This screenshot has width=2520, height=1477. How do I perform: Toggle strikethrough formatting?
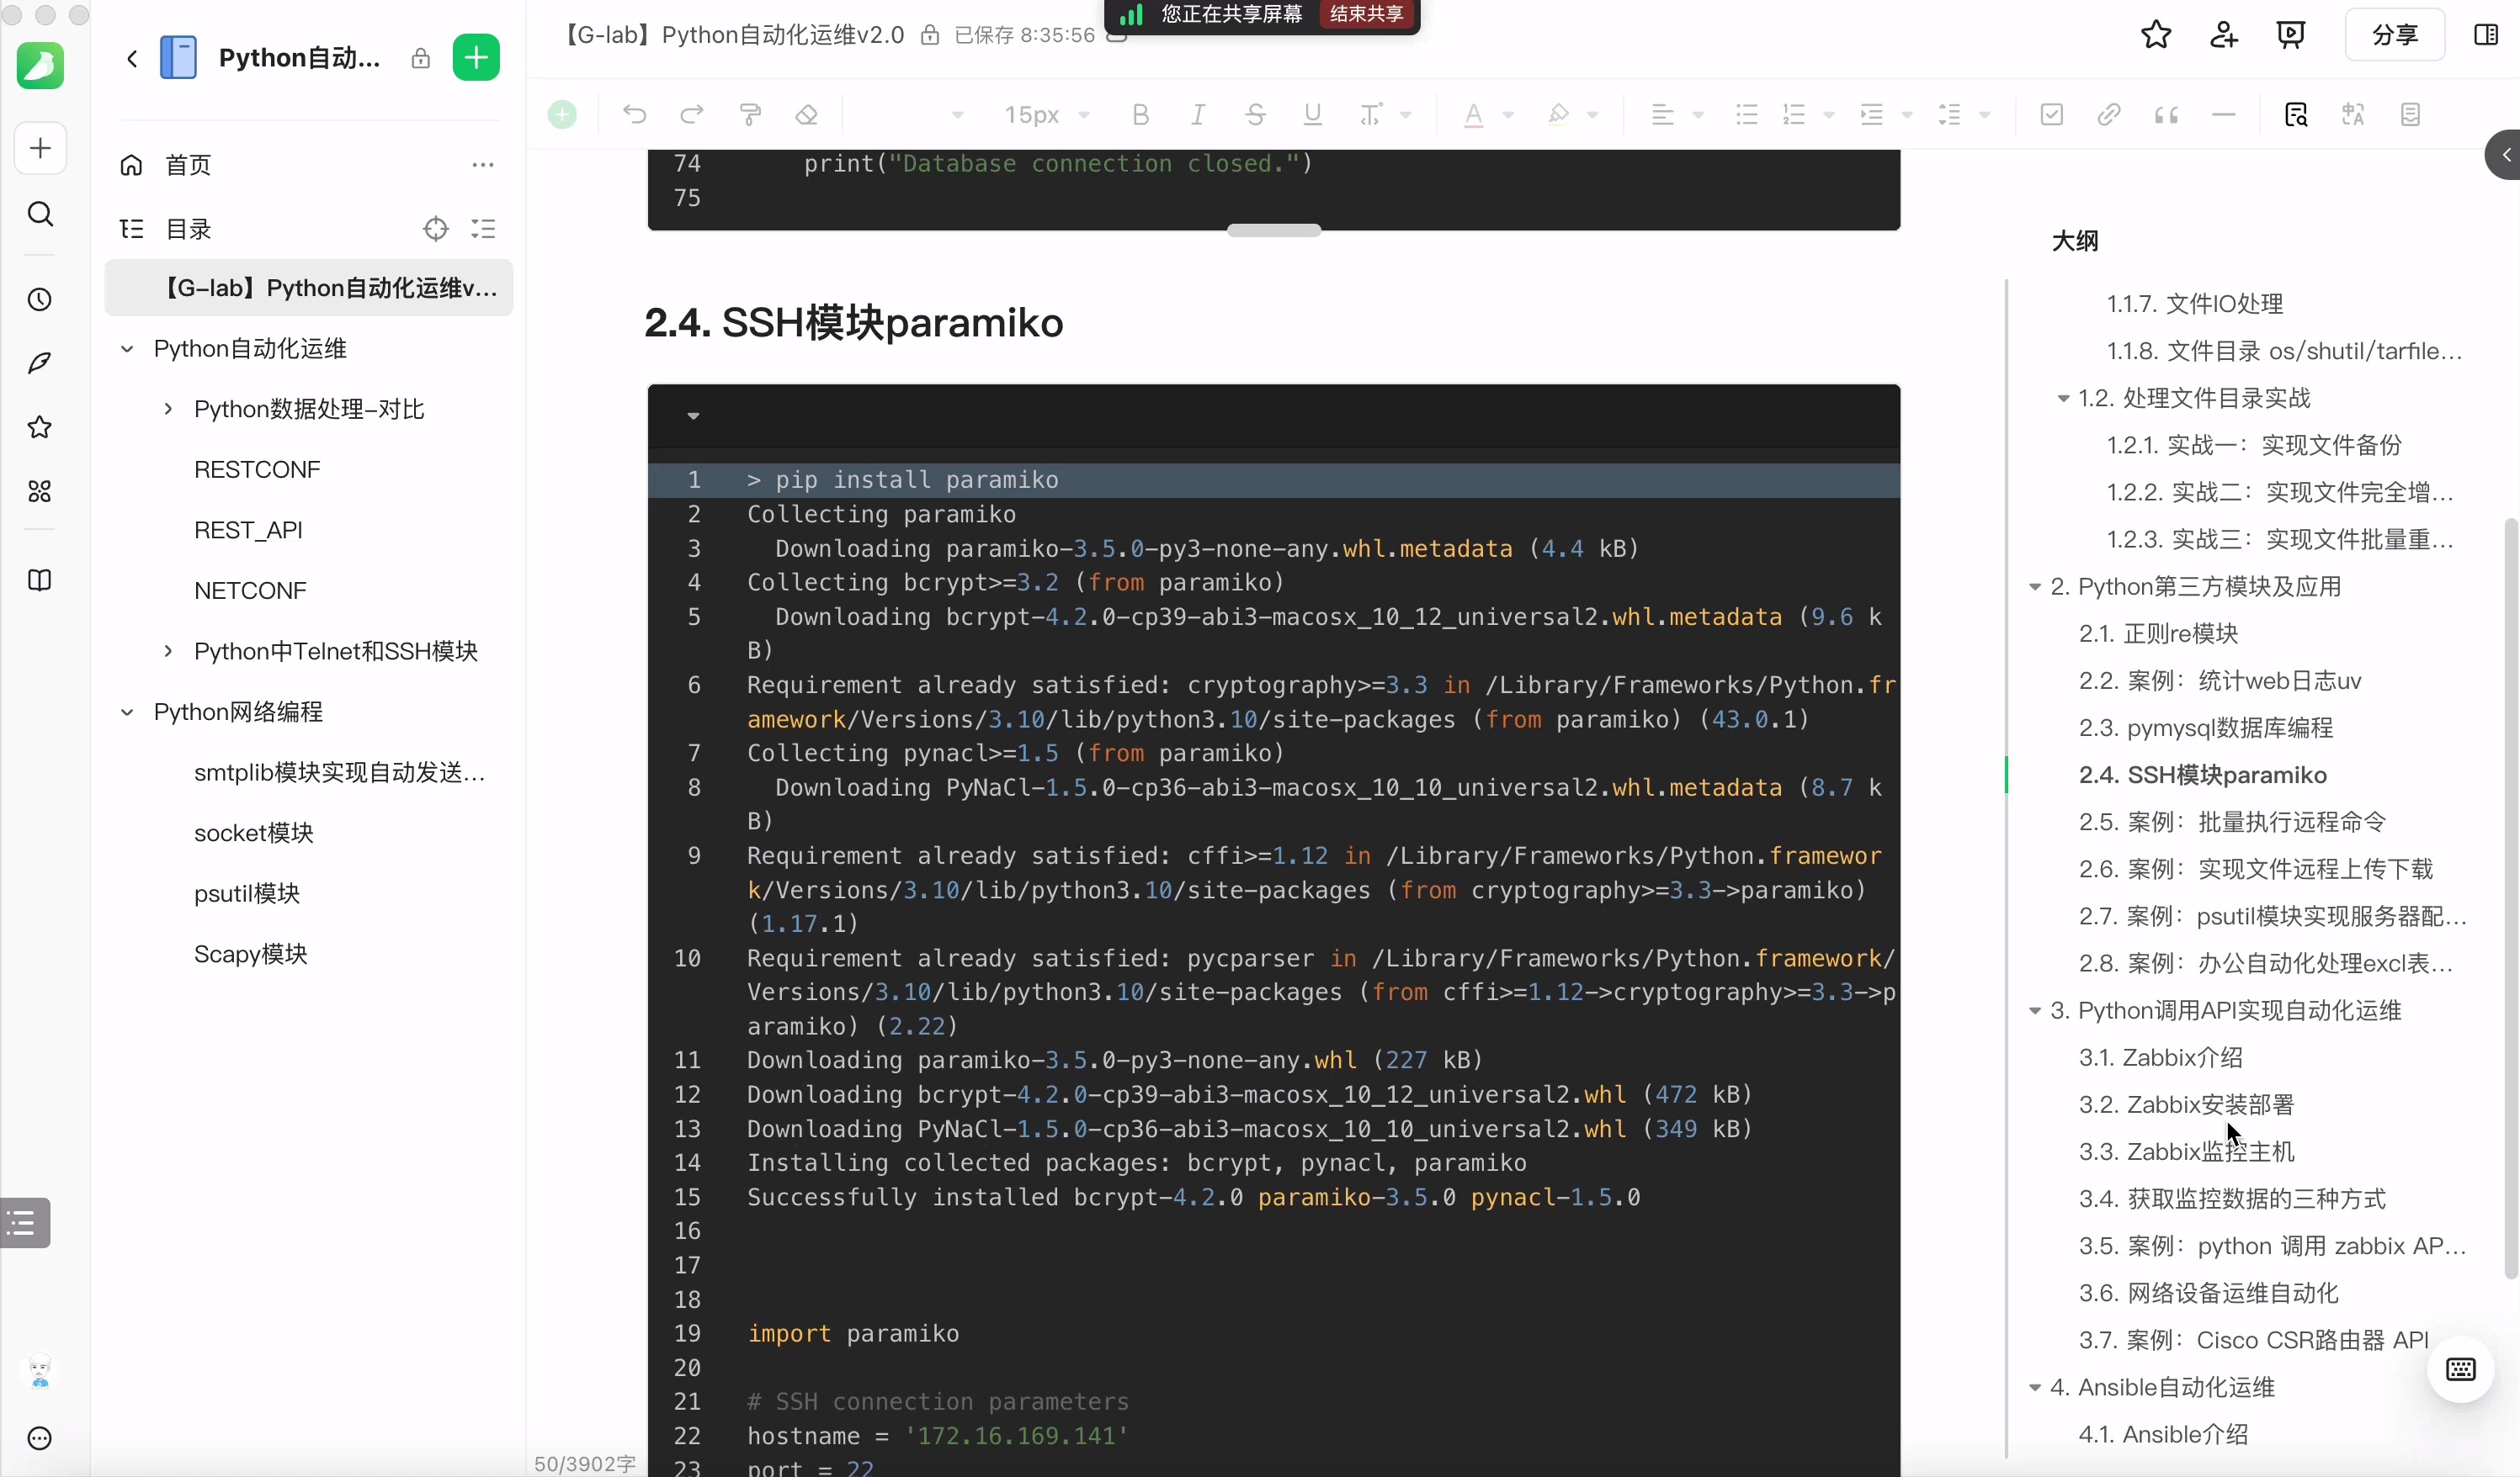pos(1256,115)
